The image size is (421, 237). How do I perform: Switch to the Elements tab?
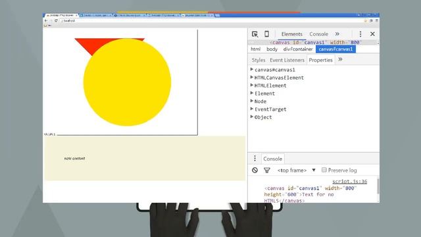pos(291,34)
